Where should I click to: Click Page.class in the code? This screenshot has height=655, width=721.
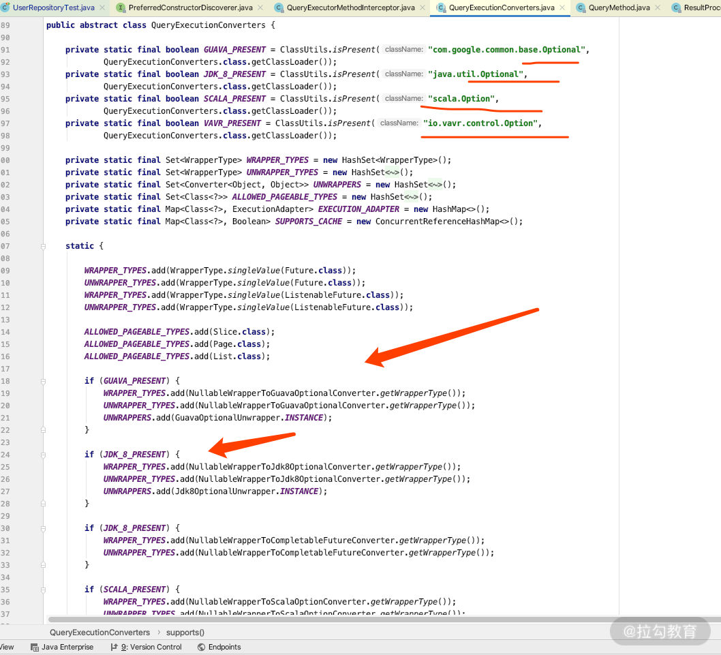coord(236,344)
